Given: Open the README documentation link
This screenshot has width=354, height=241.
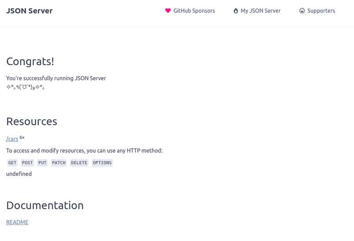Looking at the screenshot, I should [17, 222].
